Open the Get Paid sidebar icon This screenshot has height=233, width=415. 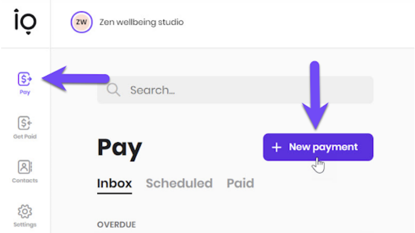point(25,123)
